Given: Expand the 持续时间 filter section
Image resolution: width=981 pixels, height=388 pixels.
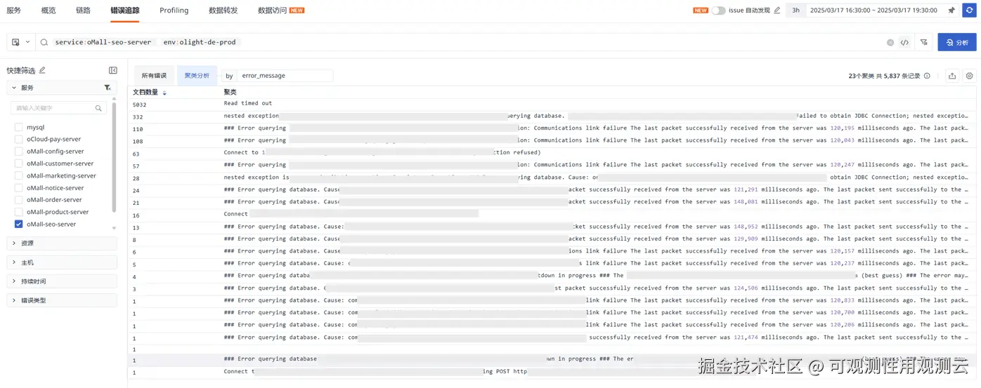Looking at the screenshot, I should (x=62, y=281).
